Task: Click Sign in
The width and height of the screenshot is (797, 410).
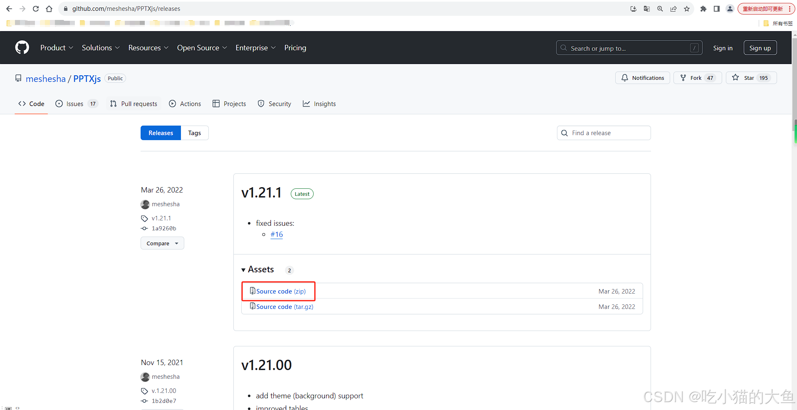Action: [x=723, y=48]
